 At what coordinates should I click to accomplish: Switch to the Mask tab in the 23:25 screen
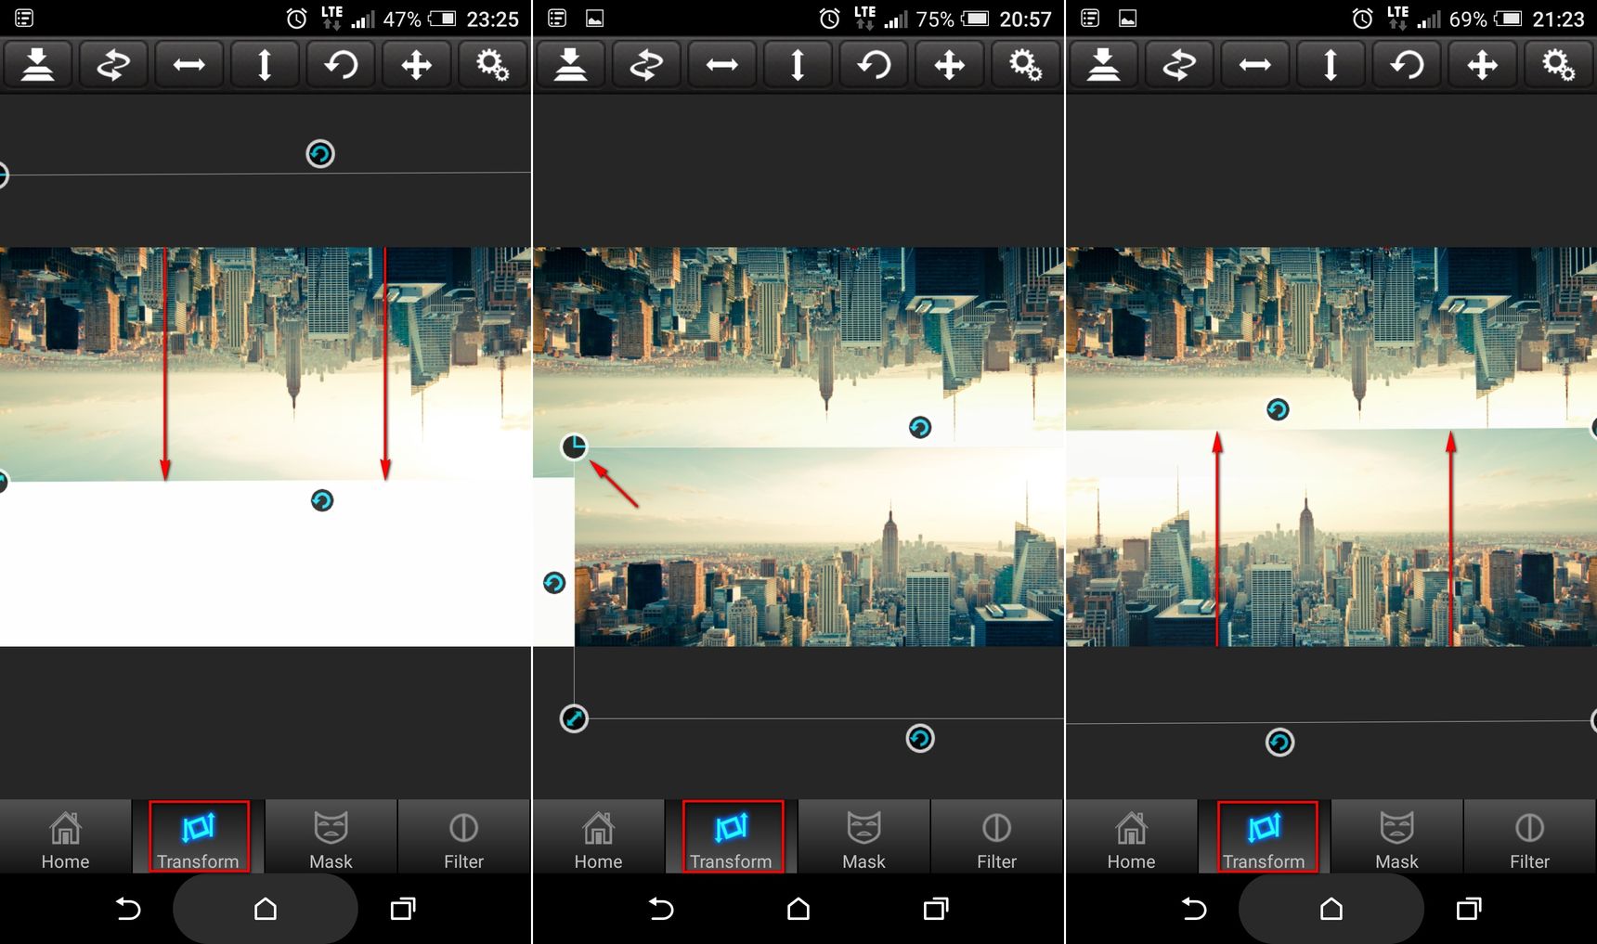click(331, 837)
